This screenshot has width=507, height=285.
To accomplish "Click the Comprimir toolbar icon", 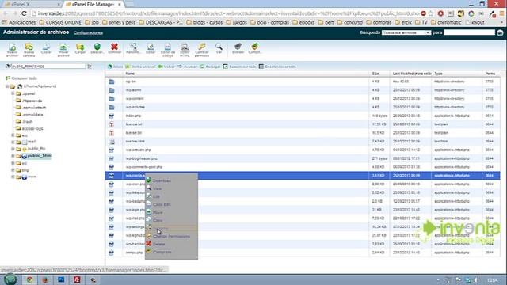I will pos(255,48).
